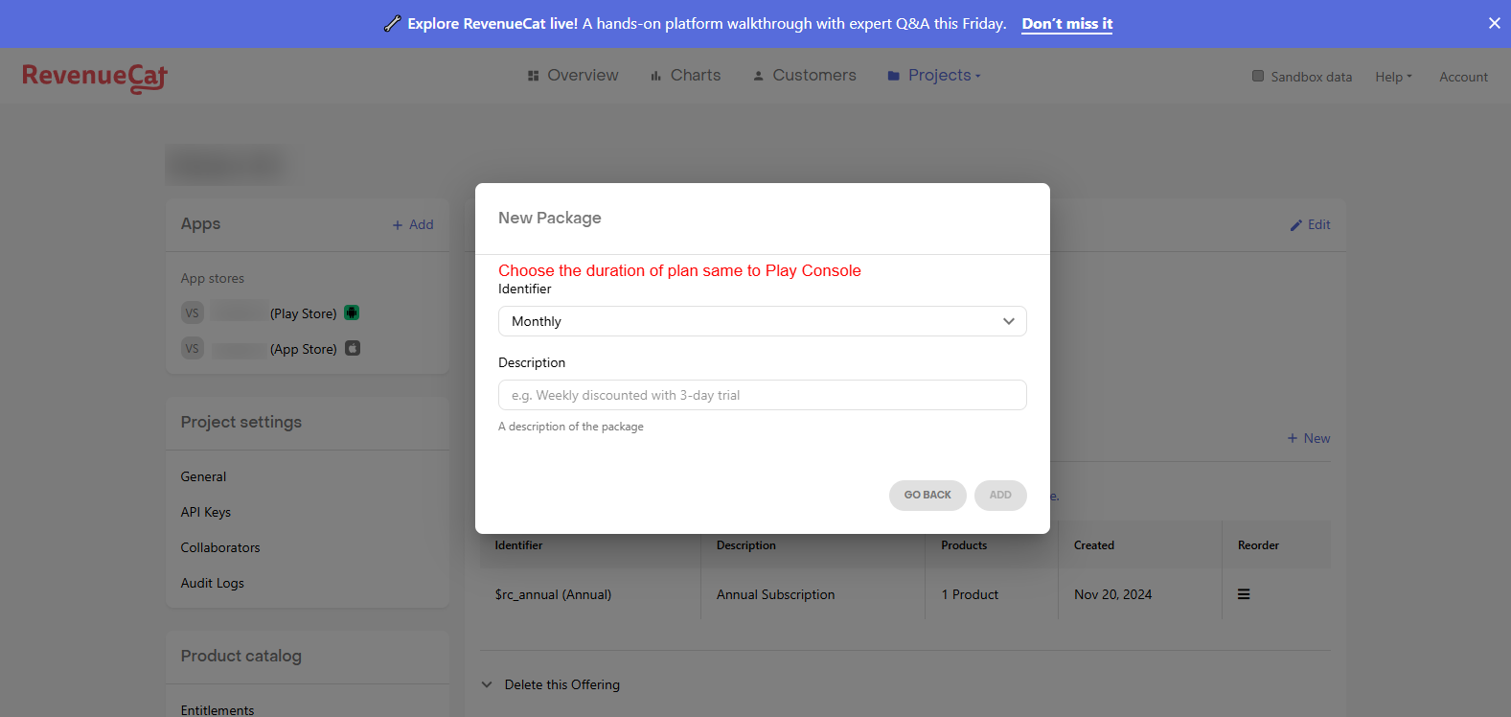Image resolution: width=1511 pixels, height=717 pixels.
Task: Click the GO BACK button
Action: tap(927, 495)
